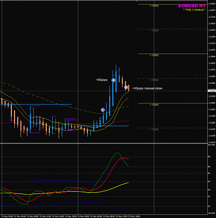
Task: Click 1.12005 on the price axis
Action: 212,103
